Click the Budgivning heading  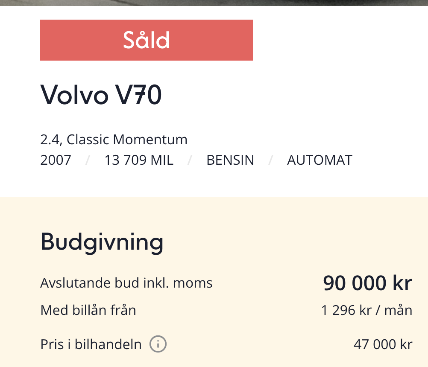click(102, 242)
